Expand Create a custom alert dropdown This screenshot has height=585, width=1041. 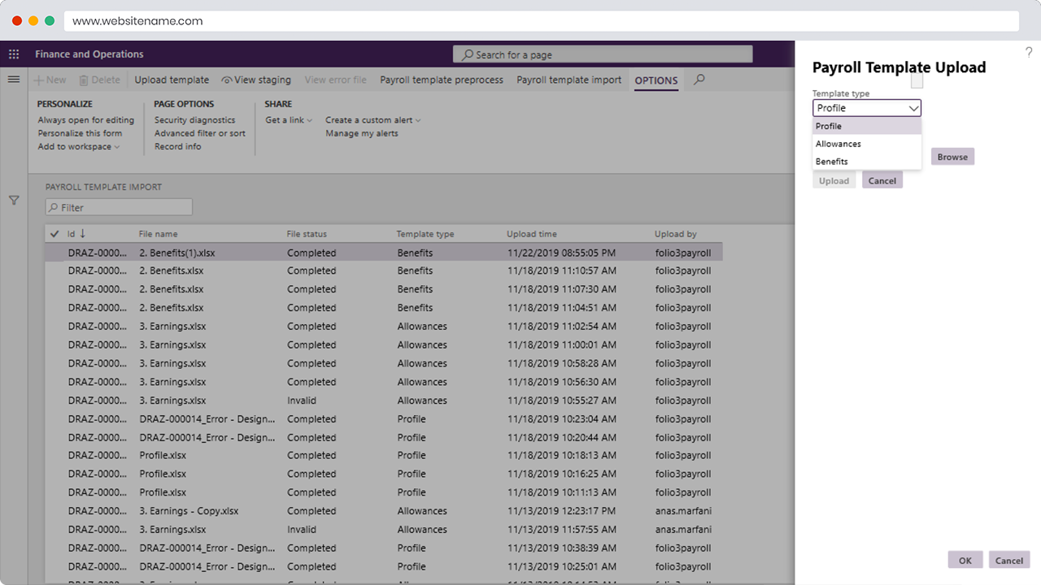373,120
